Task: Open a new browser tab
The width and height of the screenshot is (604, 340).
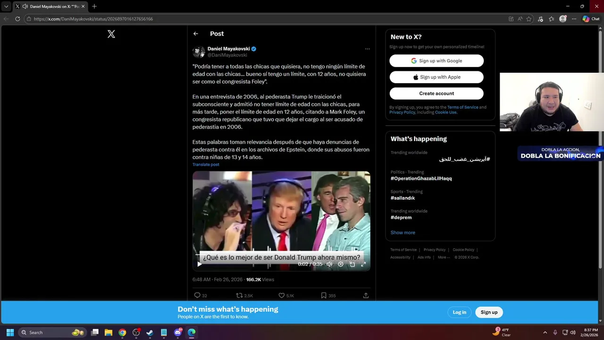Action: (x=94, y=7)
